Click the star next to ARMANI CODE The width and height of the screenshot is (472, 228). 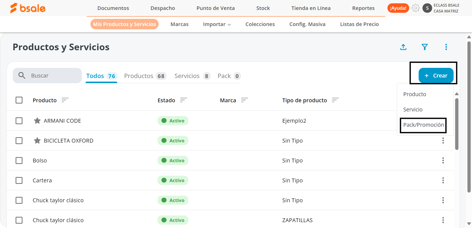click(x=37, y=121)
